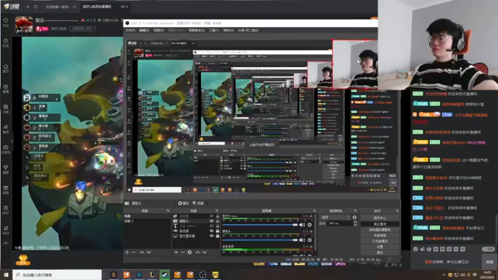Open second mixer track settings gear
The height and width of the screenshot is (280, 498).
309,240
